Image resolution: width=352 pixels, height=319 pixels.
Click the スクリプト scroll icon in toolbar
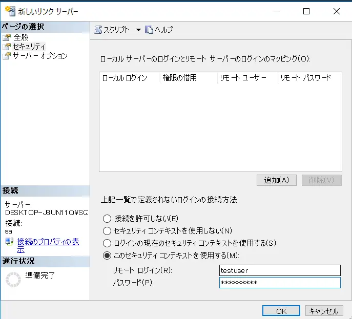(x=98, y=30)
